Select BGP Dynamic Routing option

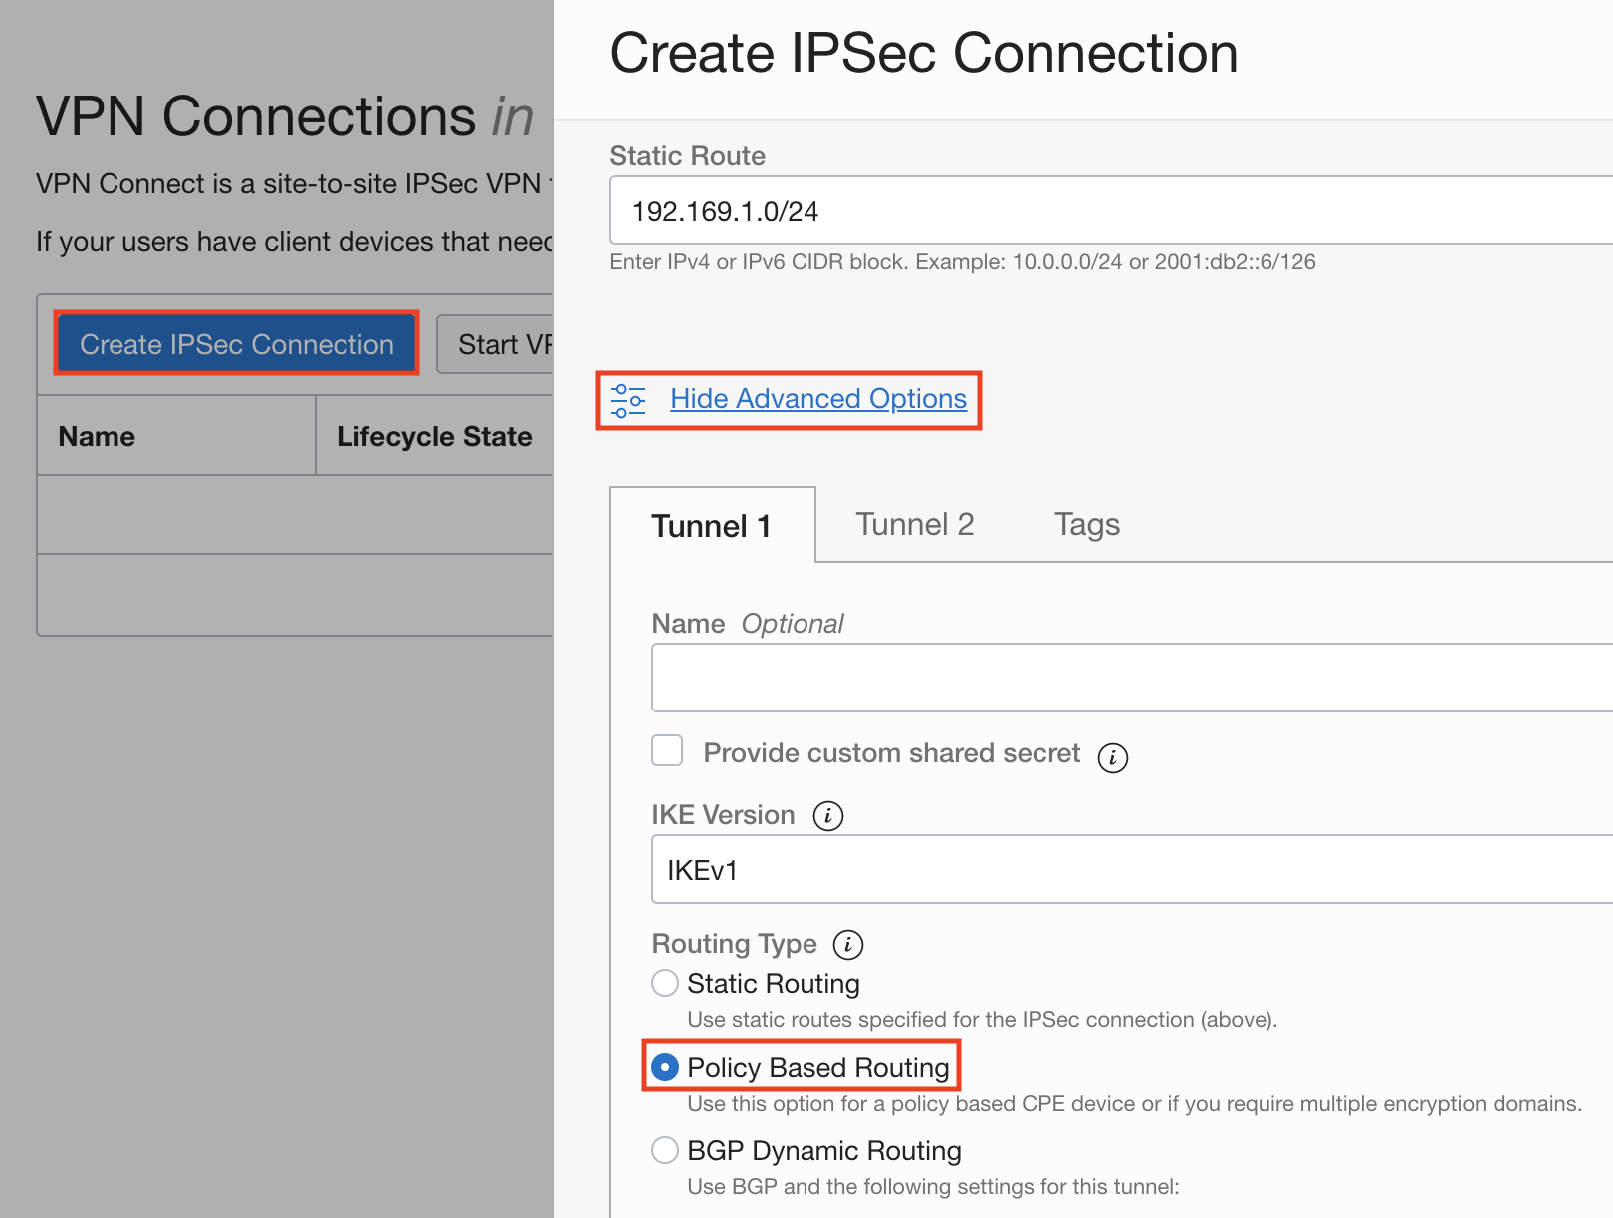tap(664, 1150)
